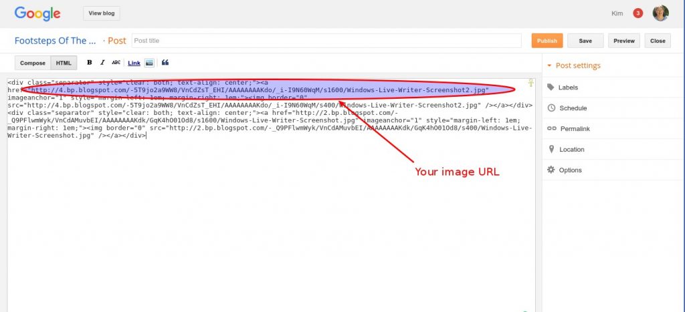Click the Labels tag icon
Viewport: 685px width, 312px height.
[551, 88]
